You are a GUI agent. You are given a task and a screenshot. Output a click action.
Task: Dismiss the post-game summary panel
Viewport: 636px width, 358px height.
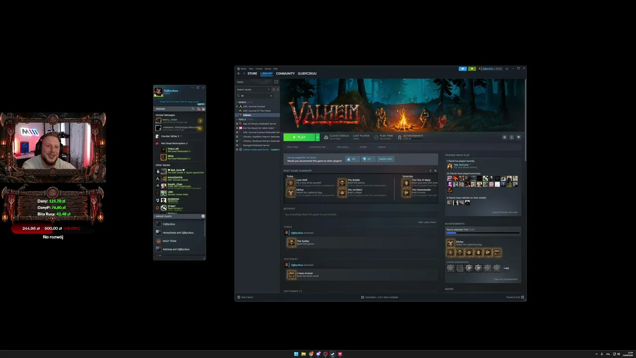tap(435, 171)
